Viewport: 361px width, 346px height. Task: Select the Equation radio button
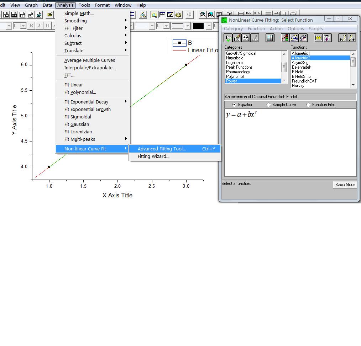coord(234,105)
